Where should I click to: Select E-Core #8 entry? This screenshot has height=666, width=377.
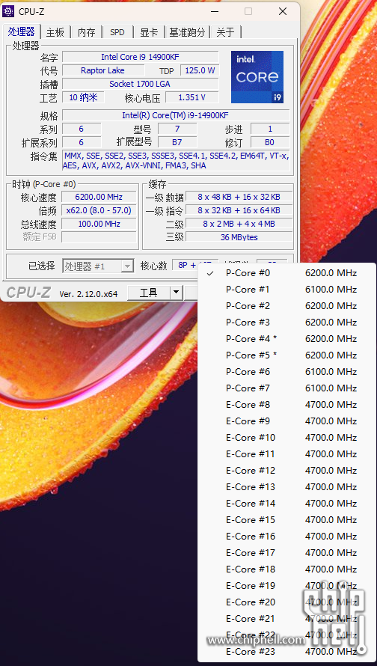click(287, 404)
